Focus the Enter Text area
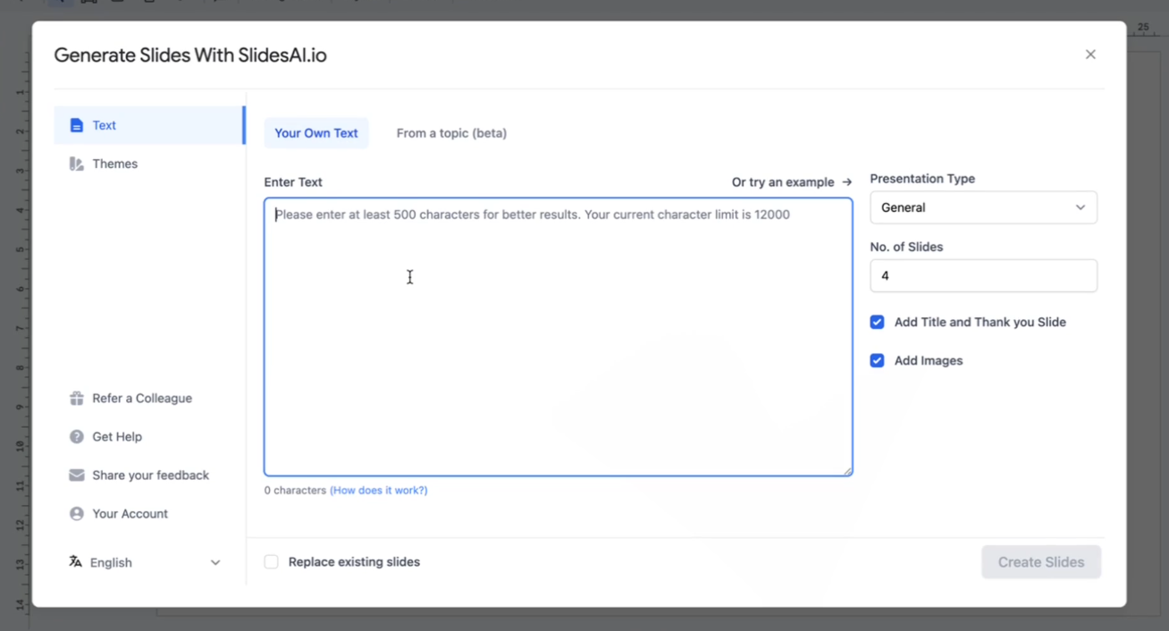The height and width of the screenshot is (631, 1169). pos(559,337)
